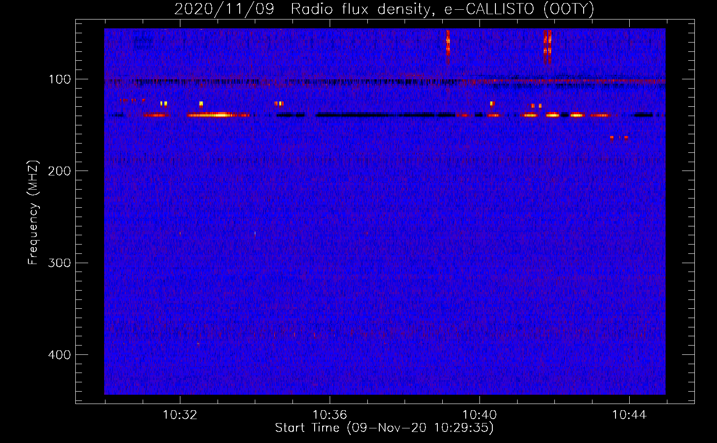Viewport: 717px width, 443px height.
Task: Click the 200 frequency tick label
Action: click(x=59, y=171)
